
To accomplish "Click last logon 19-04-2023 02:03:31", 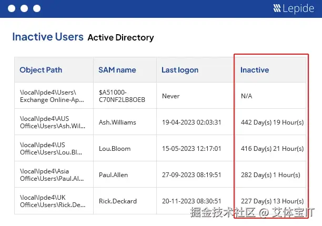I will coord(192,122).
